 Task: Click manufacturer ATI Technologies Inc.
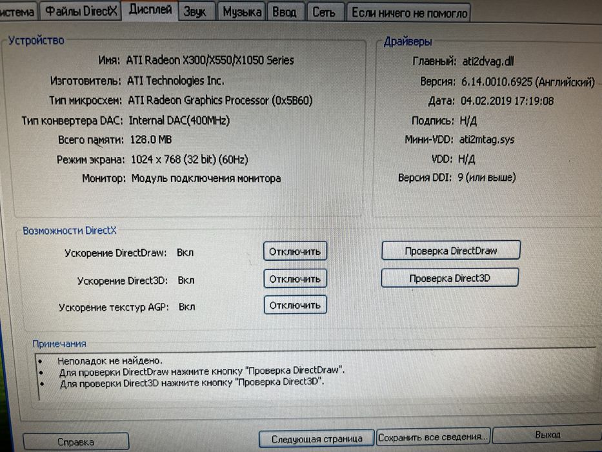click(176, 81)
